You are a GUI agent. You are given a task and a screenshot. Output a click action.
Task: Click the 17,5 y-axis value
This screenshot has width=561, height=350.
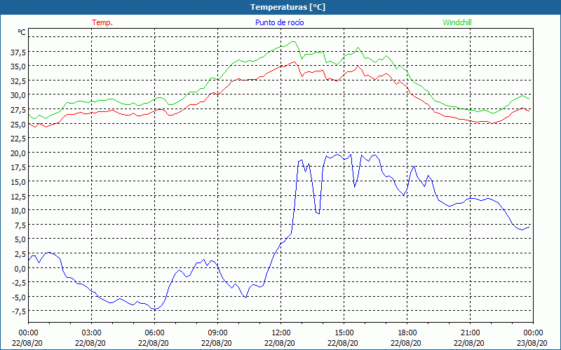coord(18,168)
